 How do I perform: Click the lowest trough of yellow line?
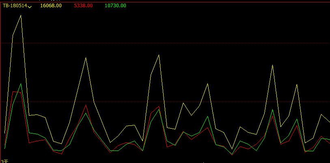[232, 149]
